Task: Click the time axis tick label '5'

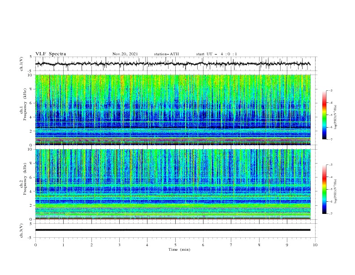Action: tap(175, 245)
